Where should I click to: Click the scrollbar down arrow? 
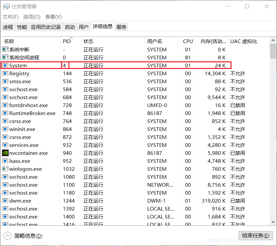[273, 222]
